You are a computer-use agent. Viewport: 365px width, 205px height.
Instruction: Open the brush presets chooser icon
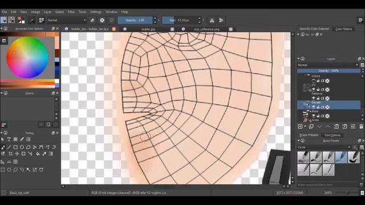(42, 20)
